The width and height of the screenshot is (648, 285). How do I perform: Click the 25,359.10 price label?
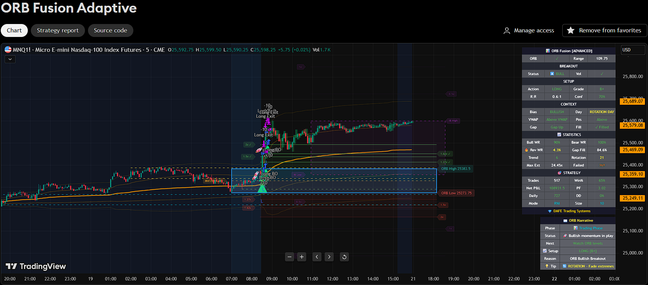tap(633, 174)
